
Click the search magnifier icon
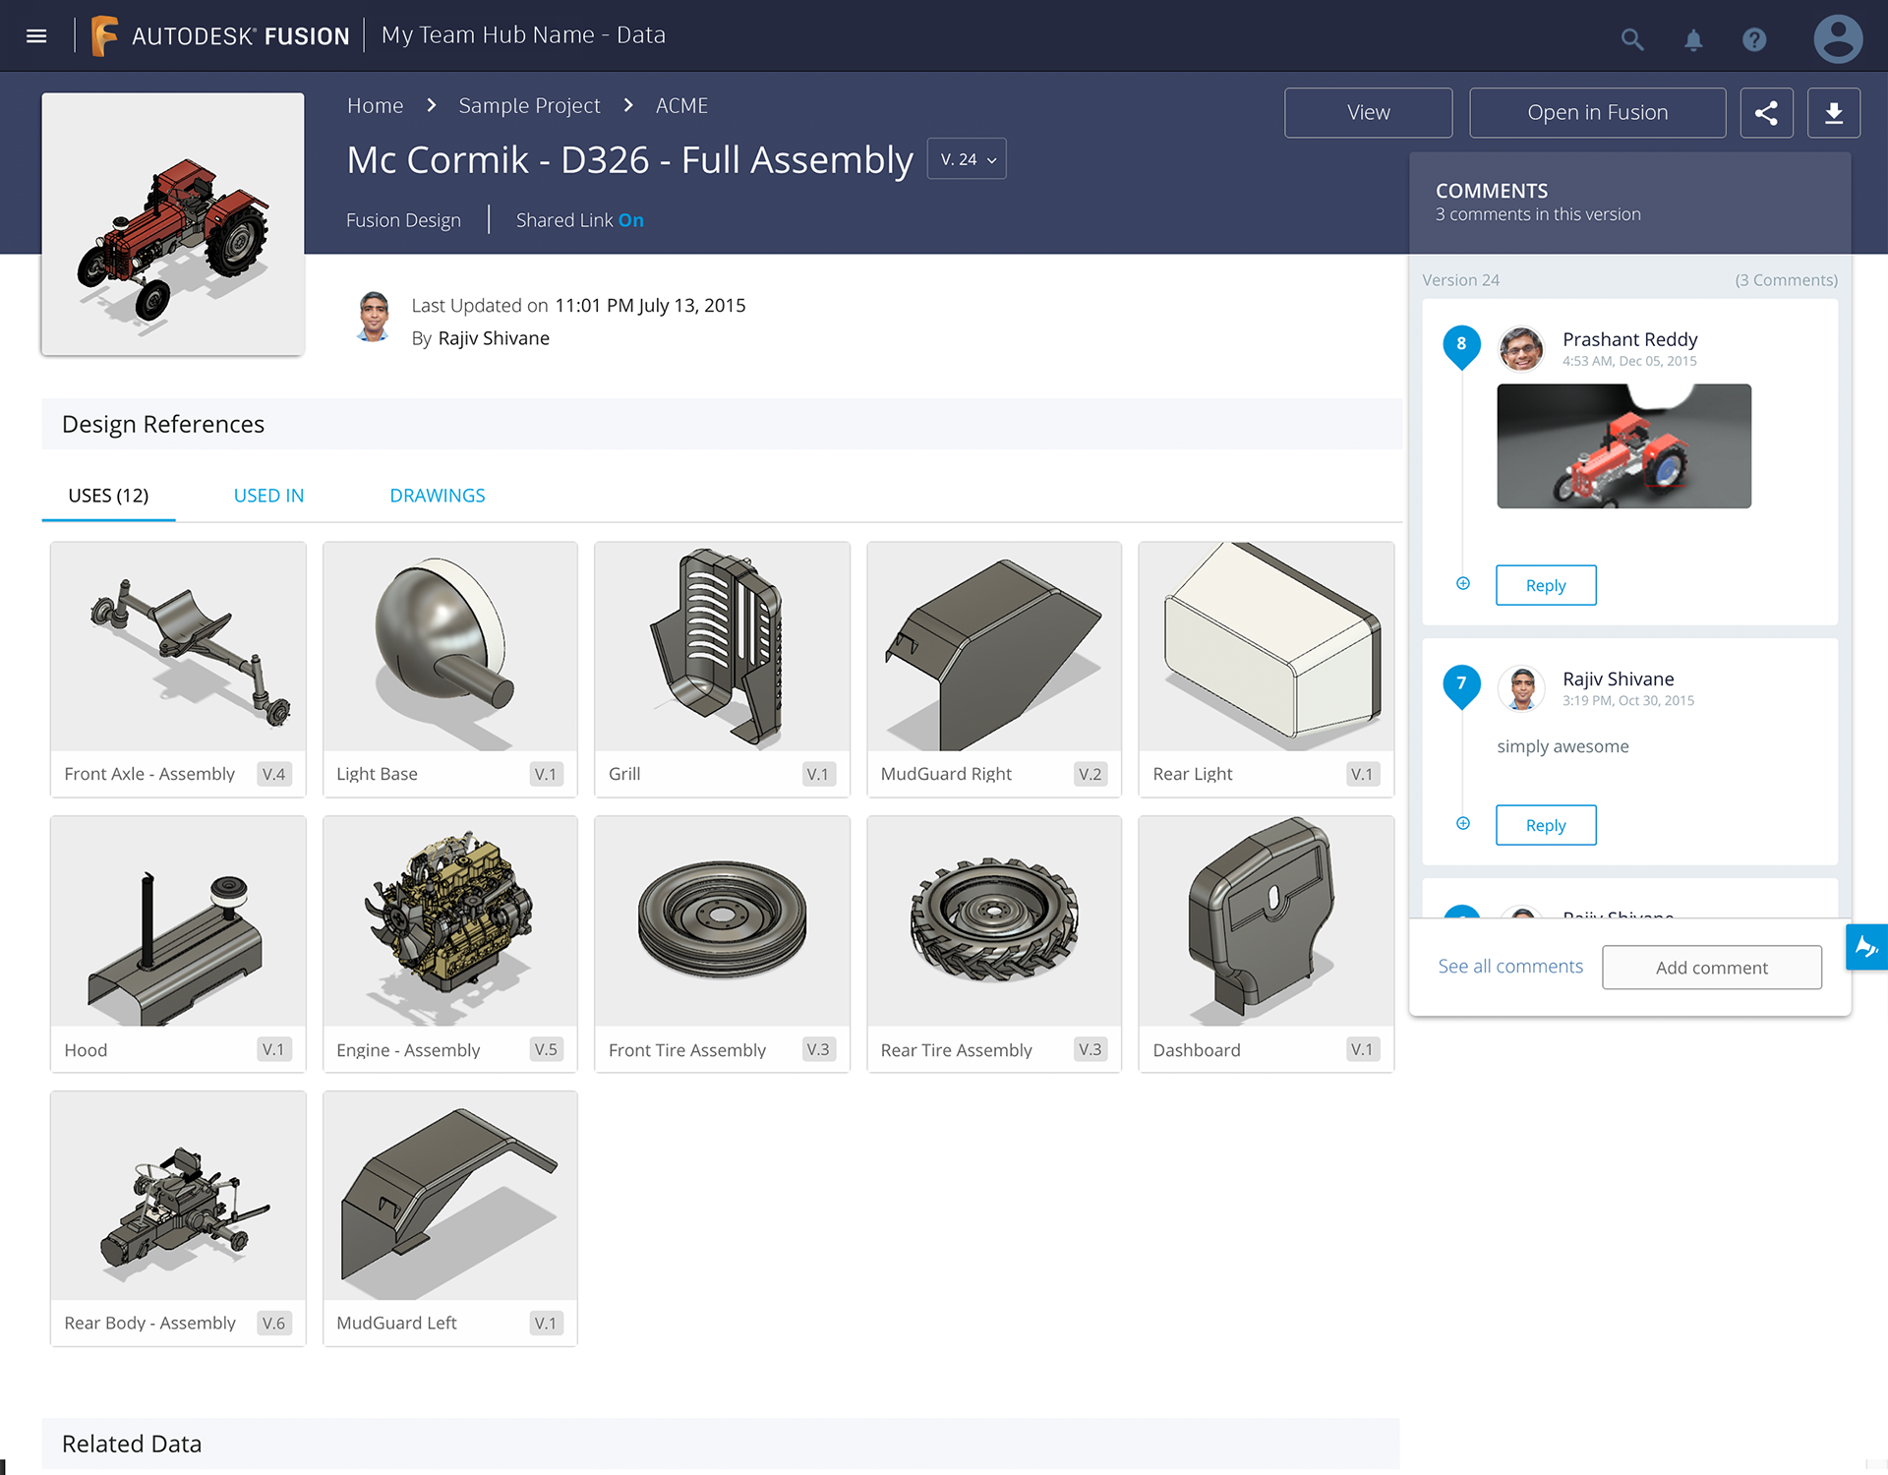pyautogui.click(x=1631, y=39)
